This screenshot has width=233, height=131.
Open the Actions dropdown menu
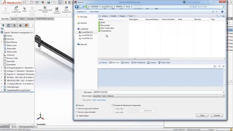click(x=106, y=16)
